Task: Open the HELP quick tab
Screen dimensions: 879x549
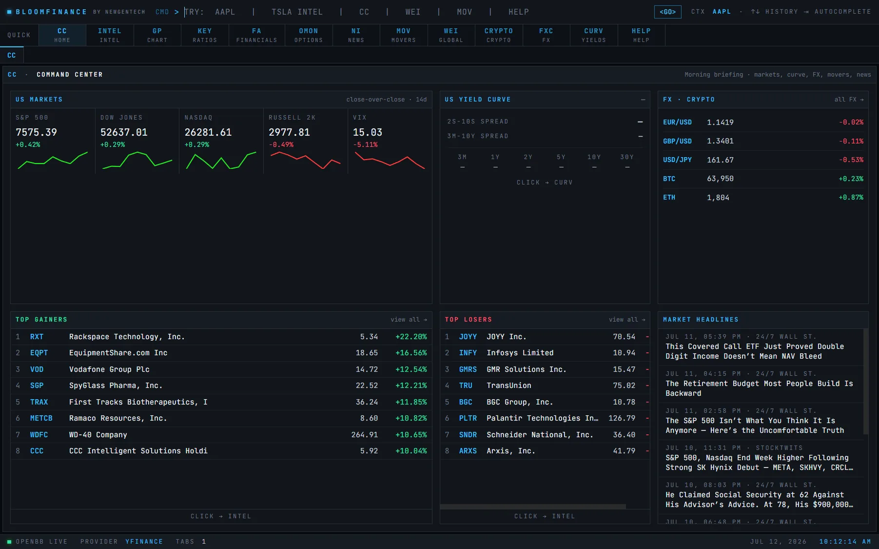Action: 641,35
